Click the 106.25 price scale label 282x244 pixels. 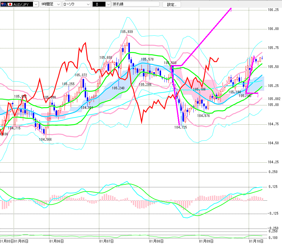(273, 10)
